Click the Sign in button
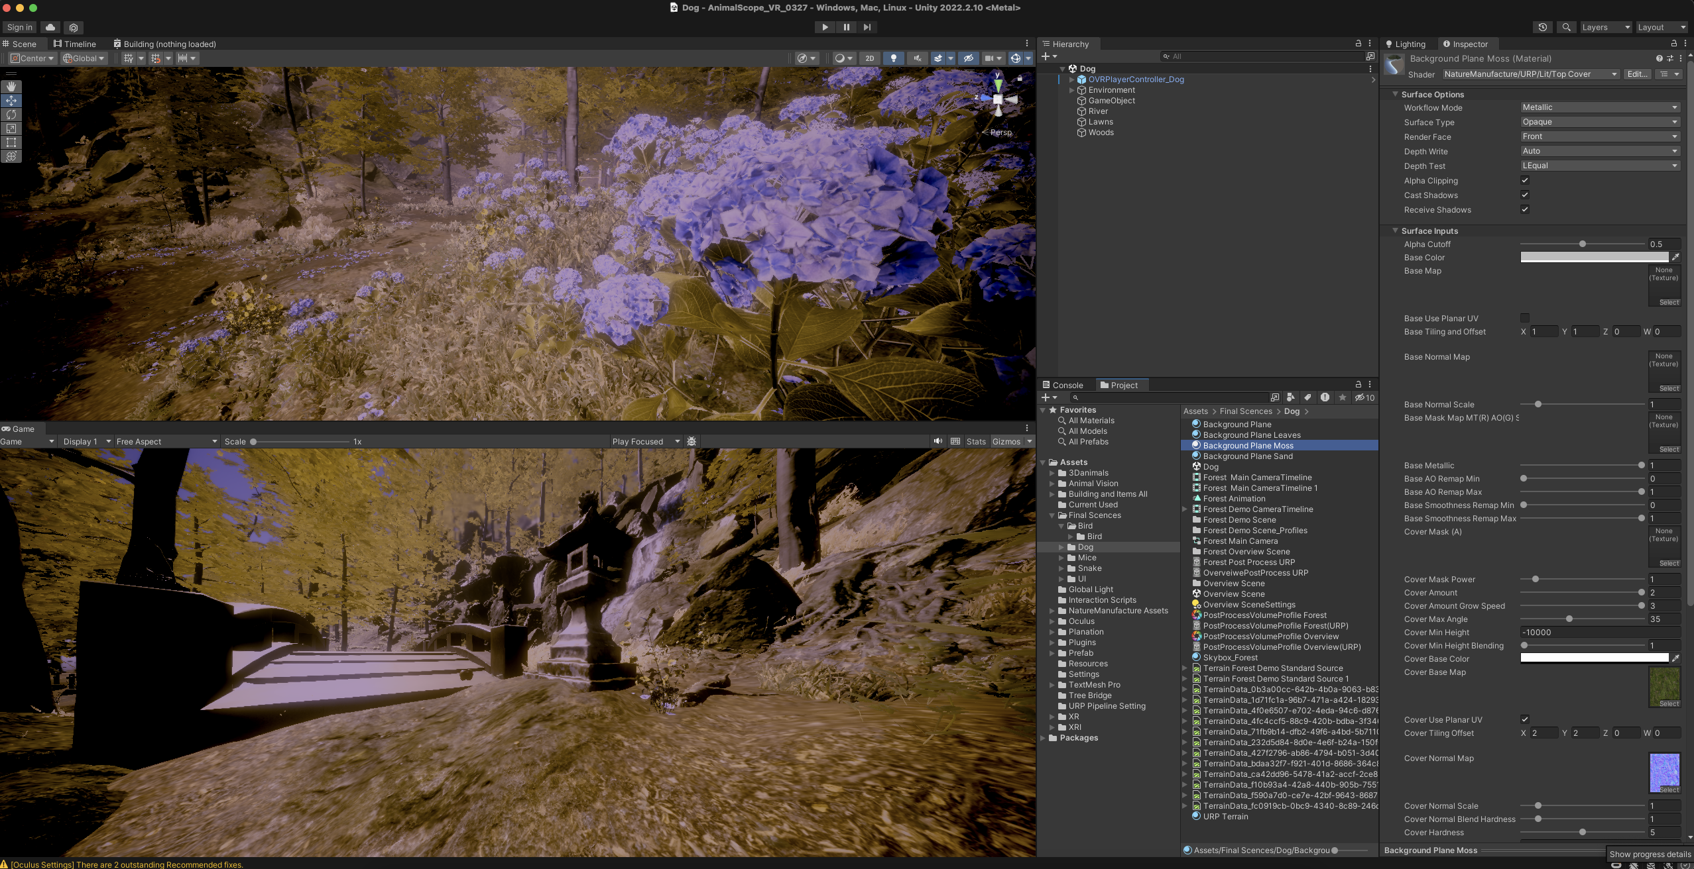The image size is (1694, 869). click(19, 27)
